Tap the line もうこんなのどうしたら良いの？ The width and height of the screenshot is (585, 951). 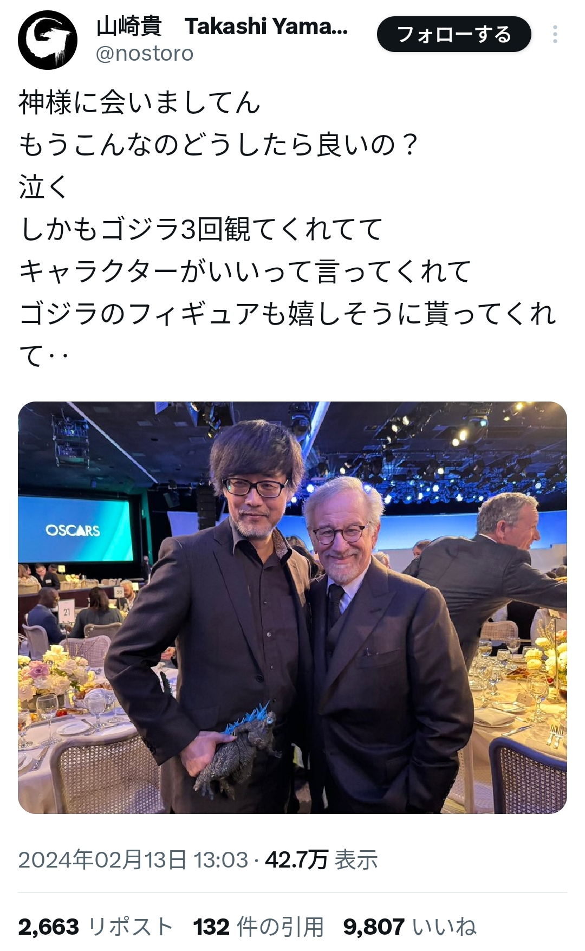point(219,145)
